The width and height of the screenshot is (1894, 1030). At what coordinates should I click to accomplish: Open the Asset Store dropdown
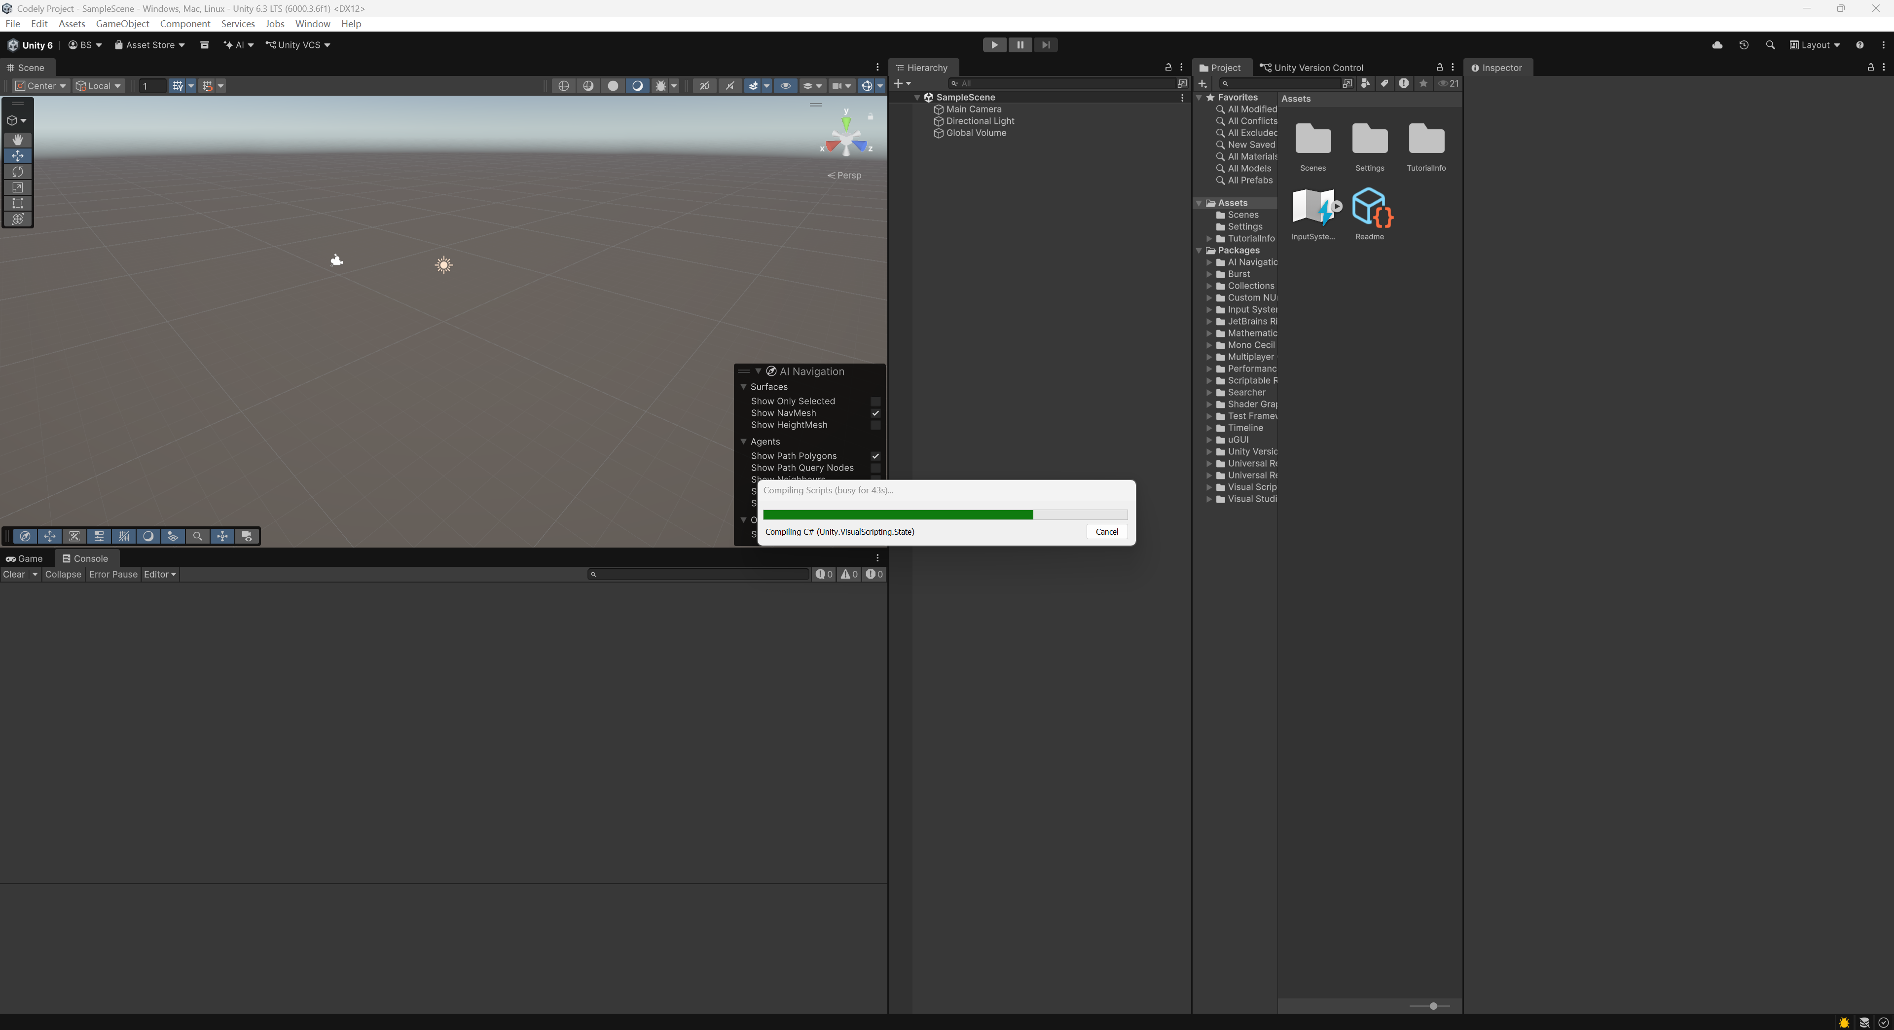[x=149, y=45]
